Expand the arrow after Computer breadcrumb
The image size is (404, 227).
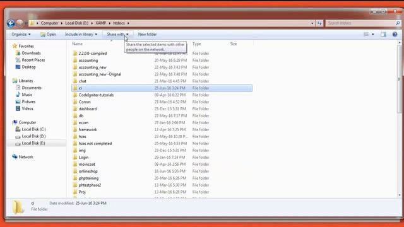(62, 23)
